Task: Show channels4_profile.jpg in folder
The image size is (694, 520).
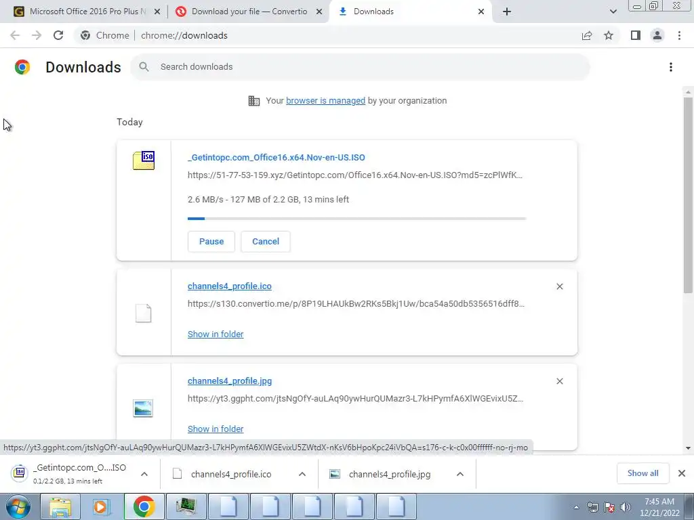Action: [216, 429]
